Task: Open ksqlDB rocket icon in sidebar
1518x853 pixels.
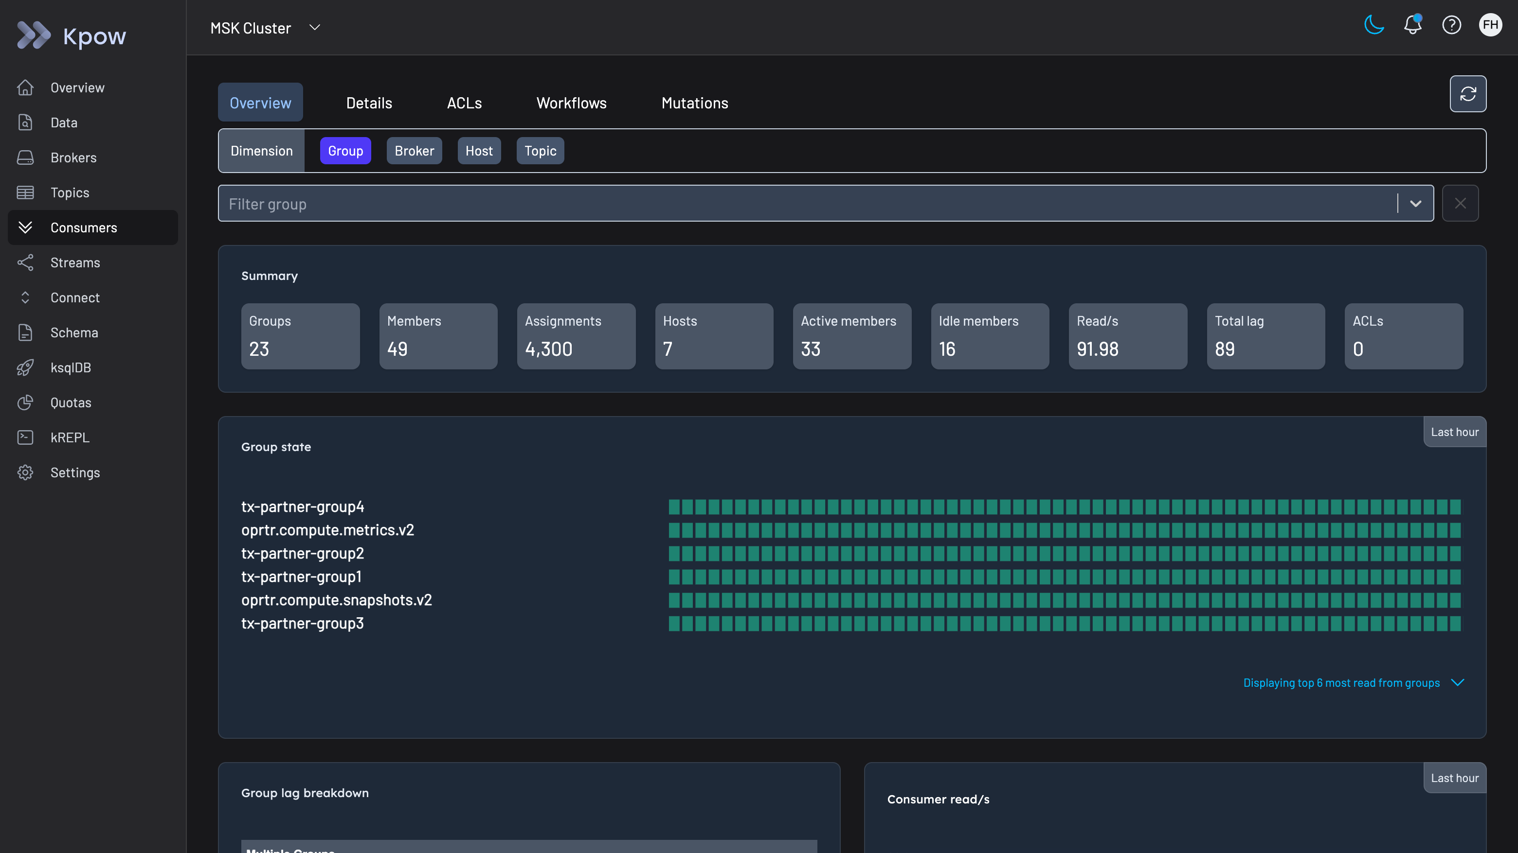Action: pyautogui.click(x=25, y=368)
